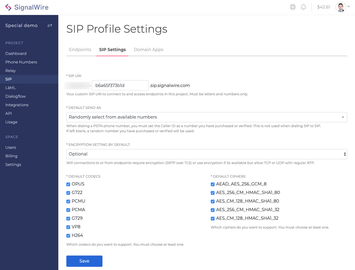Open the Encryption Setting dropdown
Screen dimensions: 355x270
click(207, 154)
